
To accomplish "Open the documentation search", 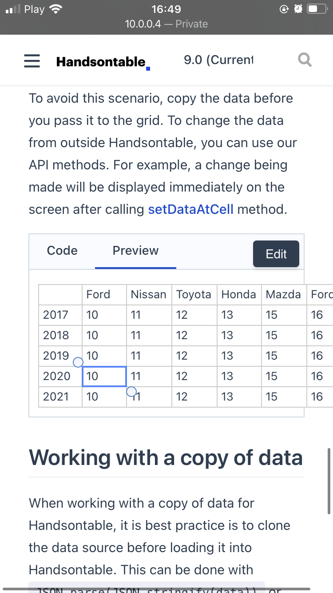I will [x=305, y=60].
